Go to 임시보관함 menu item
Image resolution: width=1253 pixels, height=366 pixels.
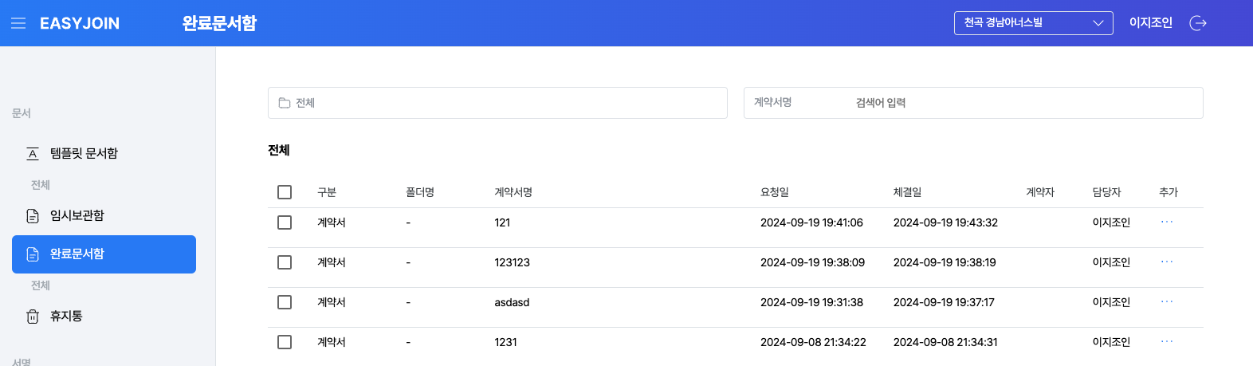(77, 216)
